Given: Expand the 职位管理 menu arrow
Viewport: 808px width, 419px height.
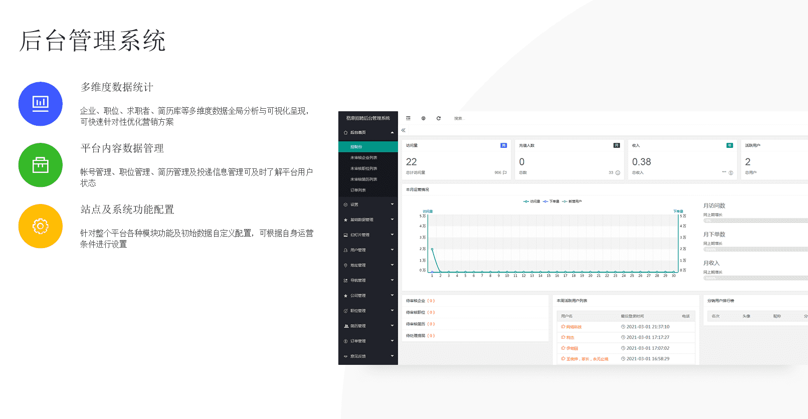Looking at the screenshot, I should click(x=392, y=311).
